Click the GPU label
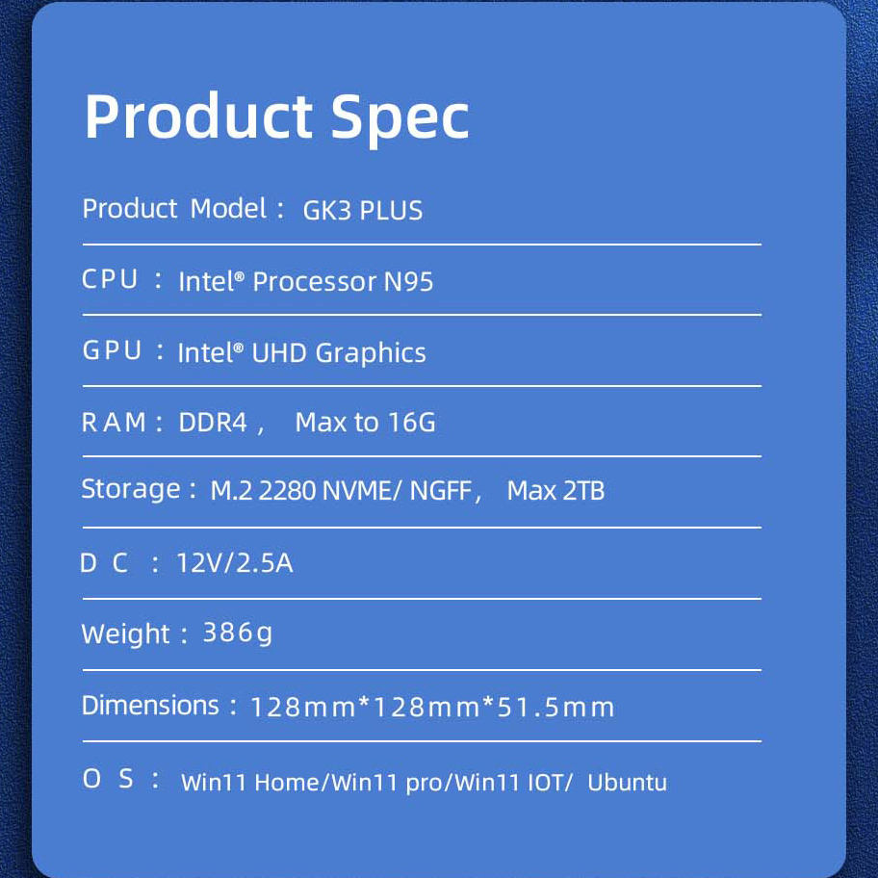 click(112, 350)
